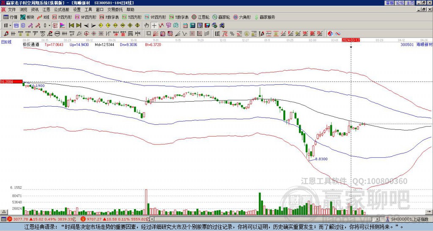Open the 公式选股 menu
The height and width of the screenshot is (231, 433).
(61, 10)
